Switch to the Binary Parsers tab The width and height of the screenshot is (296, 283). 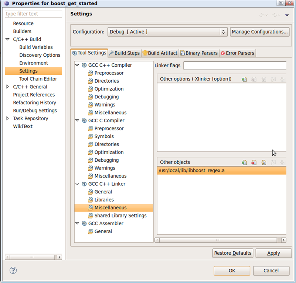point(199,53)
